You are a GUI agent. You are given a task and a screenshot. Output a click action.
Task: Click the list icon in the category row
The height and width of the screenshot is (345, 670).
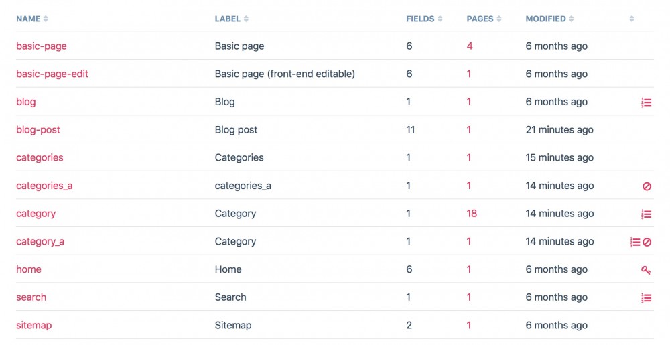[x=646, y=214]
